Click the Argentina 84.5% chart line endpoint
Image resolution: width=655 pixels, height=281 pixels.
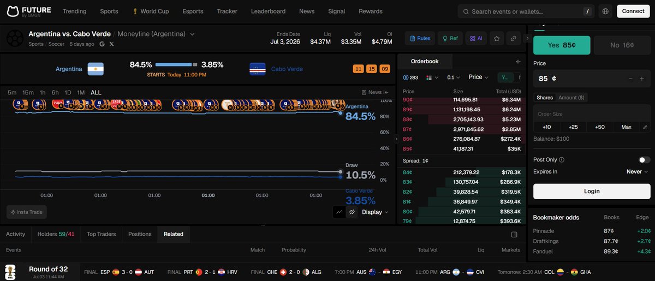point(341,113)
